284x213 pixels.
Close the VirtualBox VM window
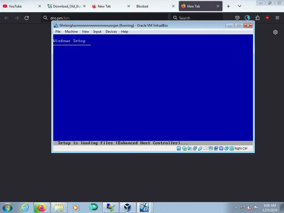(x=248, y=25)
